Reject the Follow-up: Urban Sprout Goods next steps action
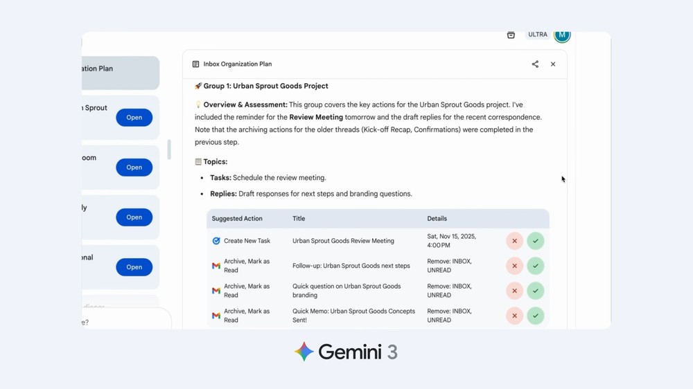The height and width of the screenshot is (389, 693). point(514,266)
